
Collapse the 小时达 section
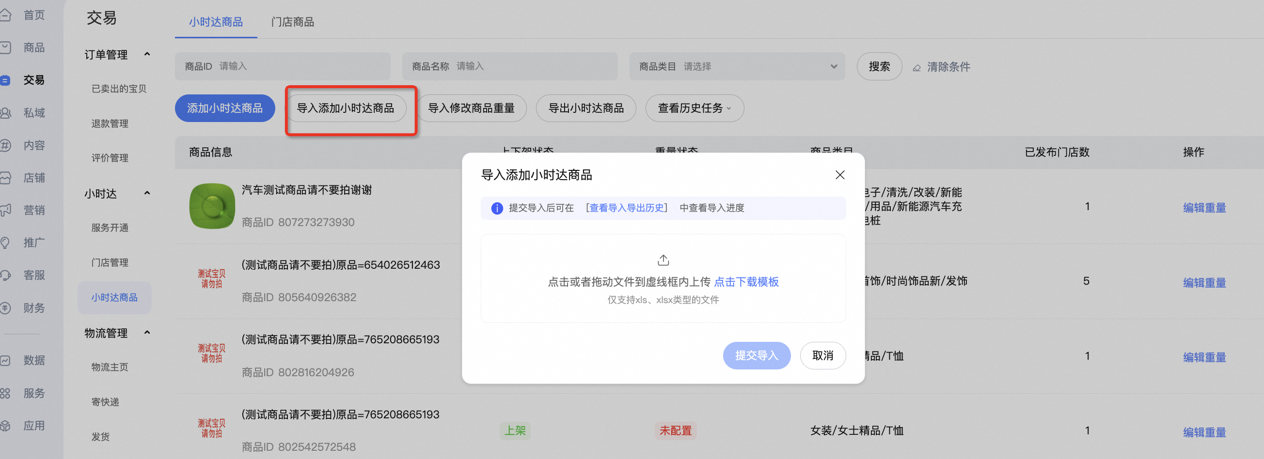click(147, 193)
